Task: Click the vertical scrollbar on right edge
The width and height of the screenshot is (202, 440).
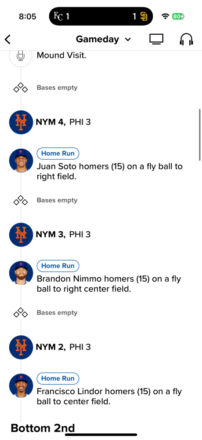Action: (200, 135)
